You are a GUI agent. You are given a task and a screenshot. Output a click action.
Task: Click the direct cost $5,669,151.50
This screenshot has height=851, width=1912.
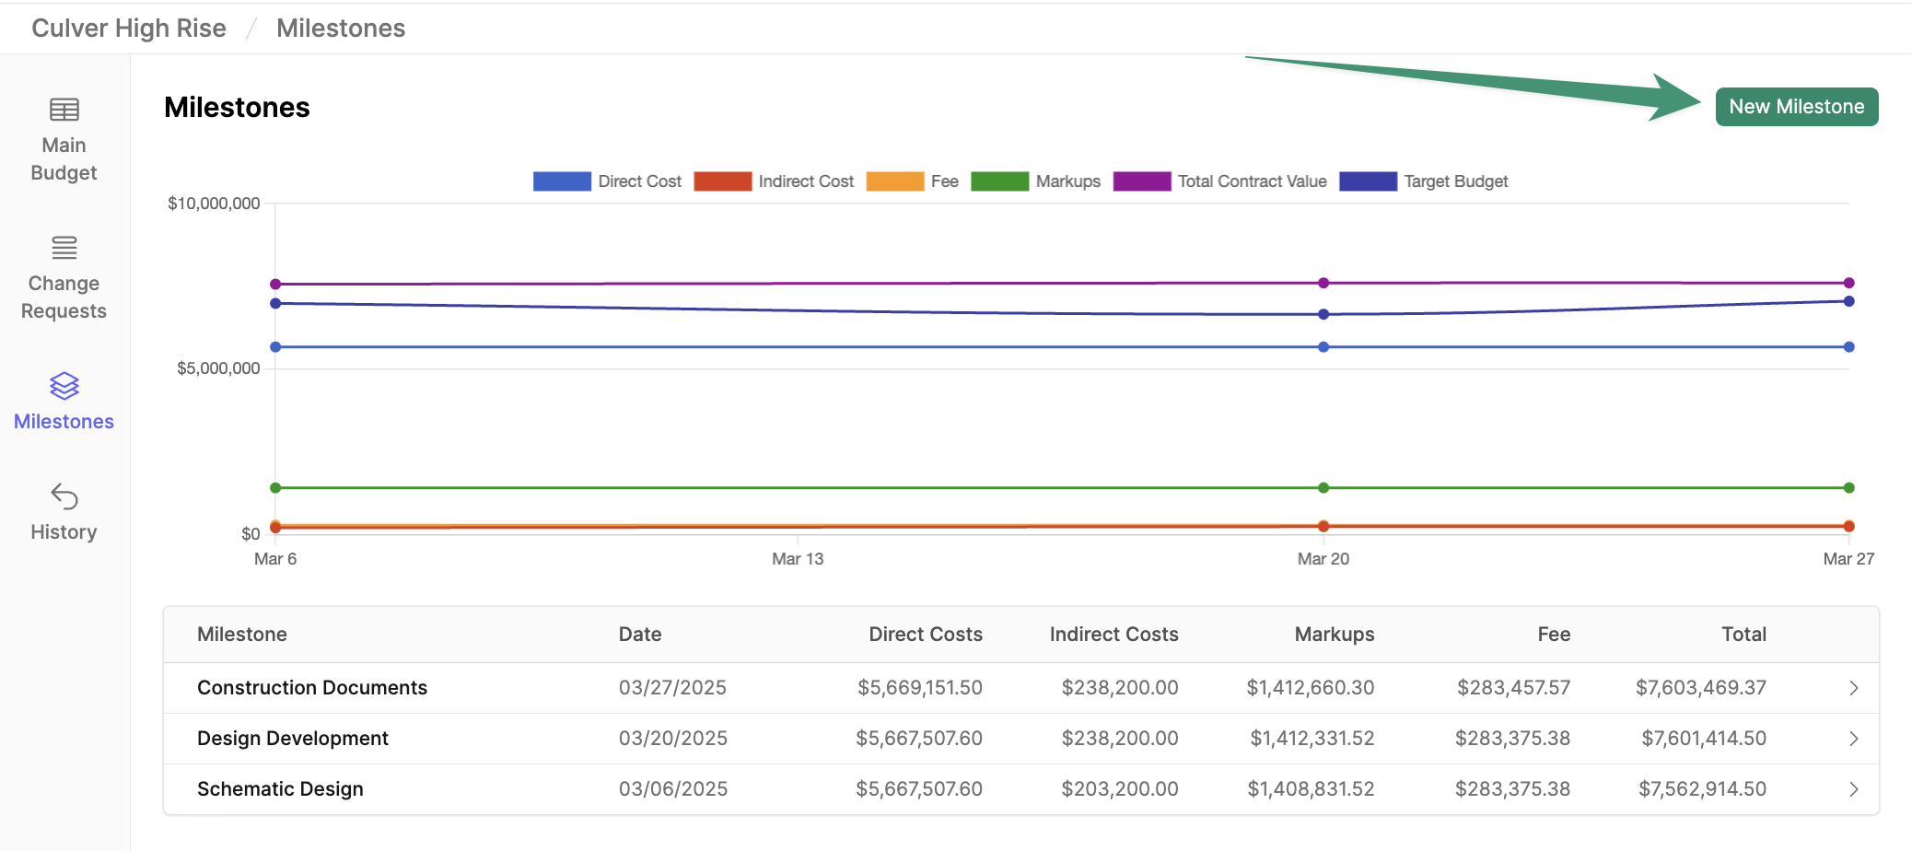pyautogui.click(x=920, y=688)
